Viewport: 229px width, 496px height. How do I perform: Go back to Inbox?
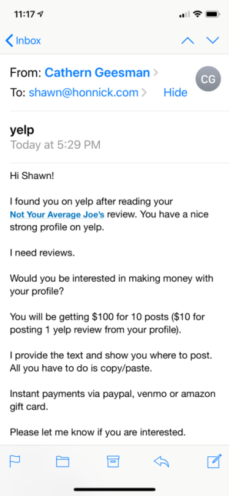[x=23, y=40]
